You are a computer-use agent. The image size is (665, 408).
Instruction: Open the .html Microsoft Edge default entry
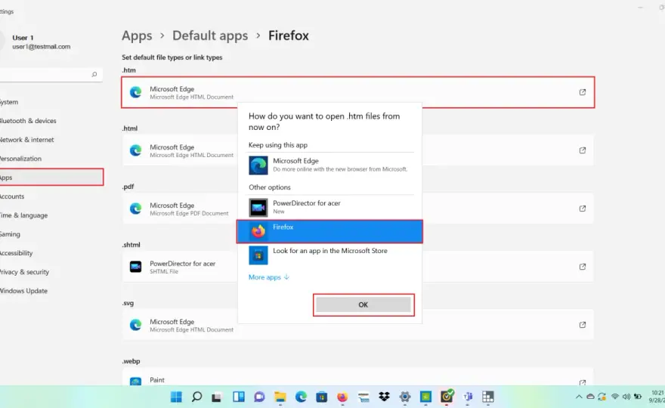click(x=358, y=150)
